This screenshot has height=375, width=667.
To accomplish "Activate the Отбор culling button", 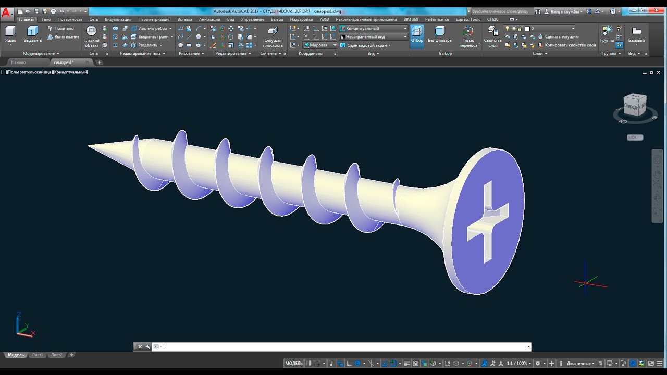I will [x=417, y=36].
